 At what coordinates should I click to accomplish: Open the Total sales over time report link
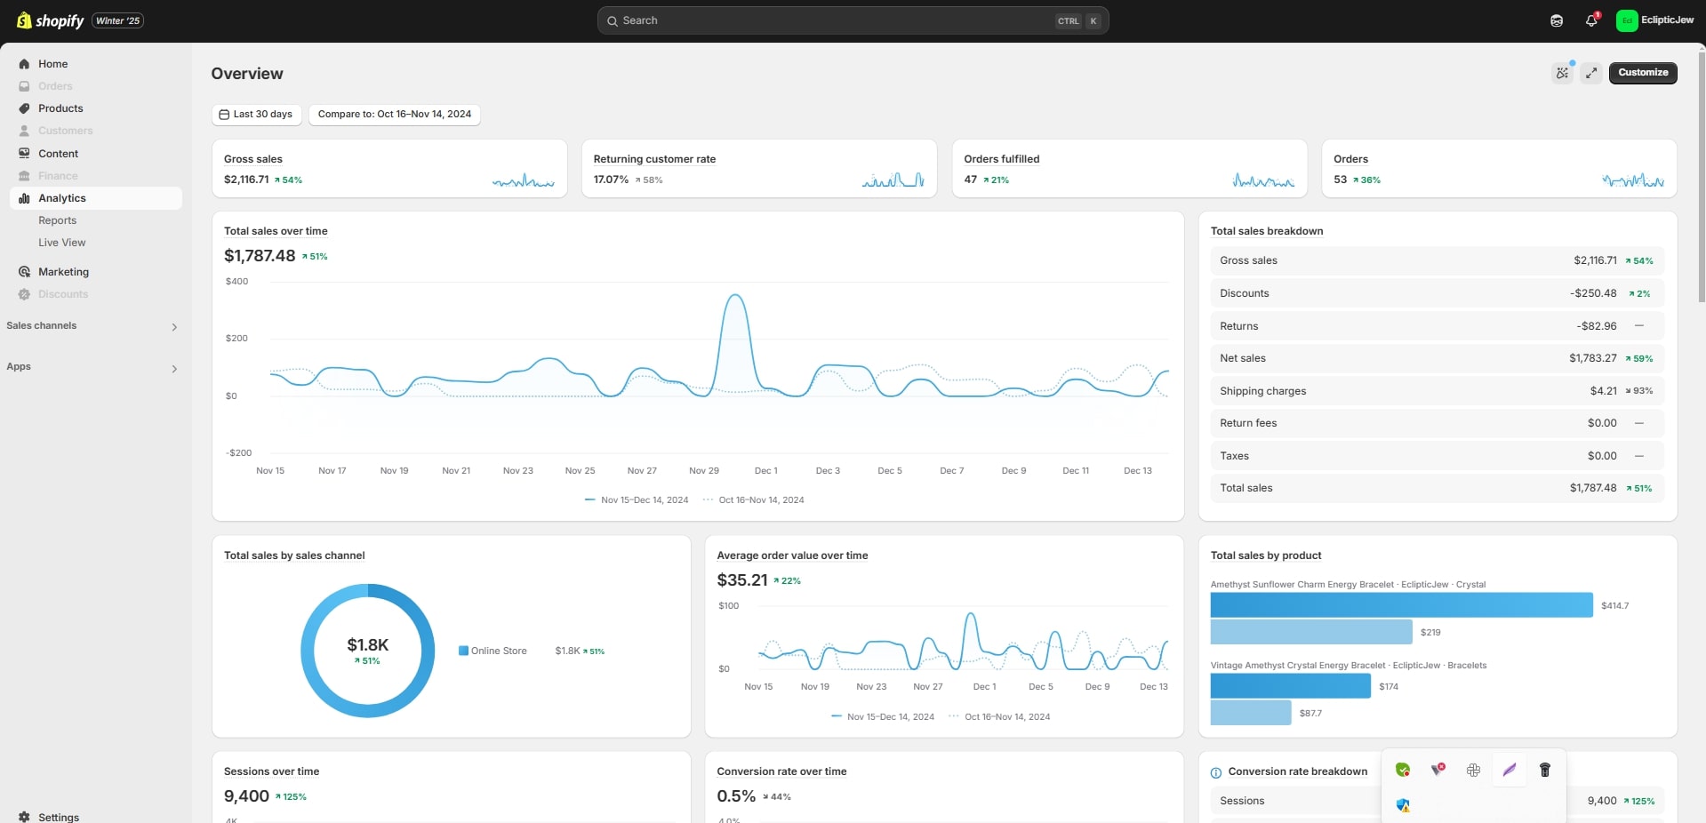[x=276, y=231]
